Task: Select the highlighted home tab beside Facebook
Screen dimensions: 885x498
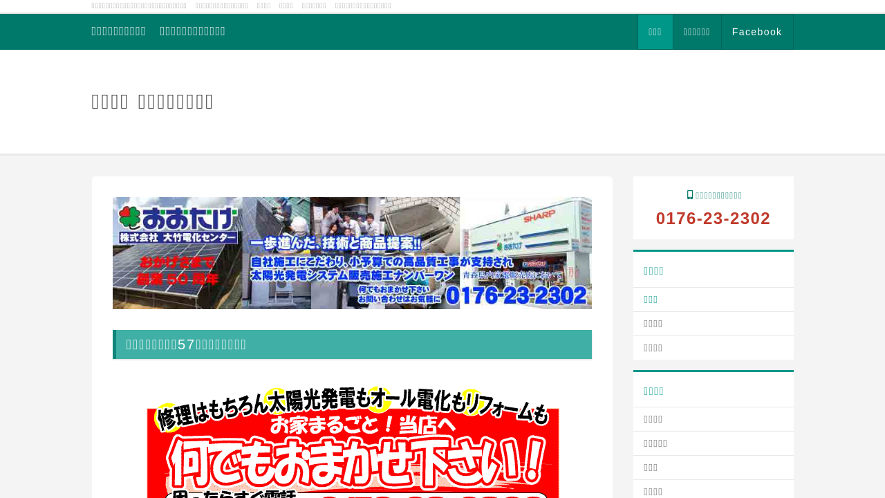Action: [x=655, y=32]
